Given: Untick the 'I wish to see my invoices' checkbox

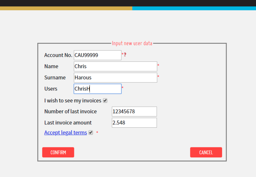Looking at the screenshot, I should point(105,100).
